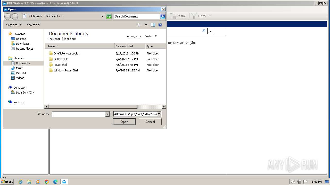Expand the PST Walker search options dropdown
This screenshot has width=330, height=185.
[x=211, y=31]
